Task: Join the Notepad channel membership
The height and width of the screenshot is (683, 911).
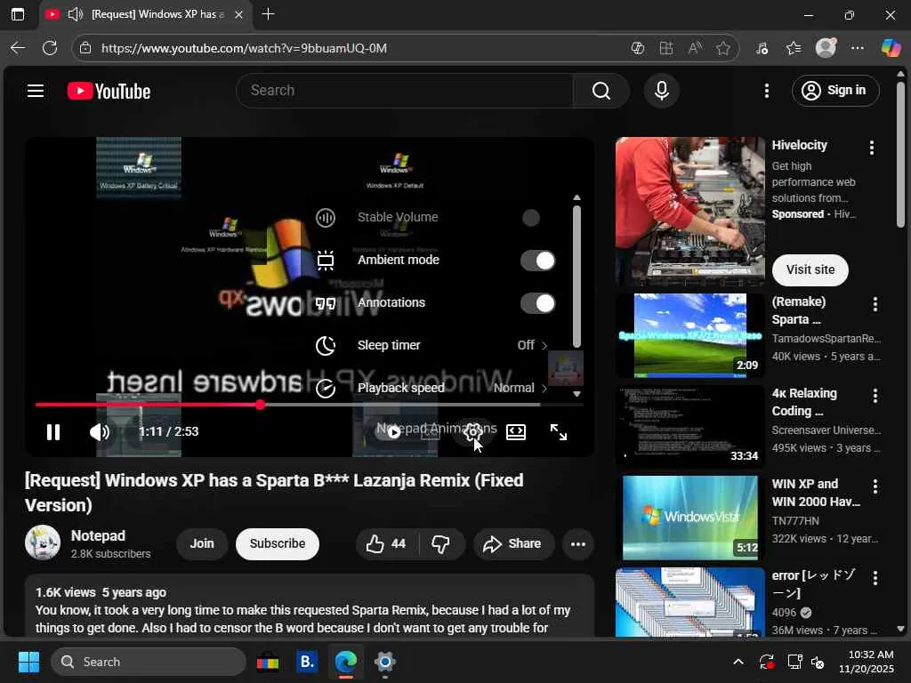Action: (x=202, y=544)
